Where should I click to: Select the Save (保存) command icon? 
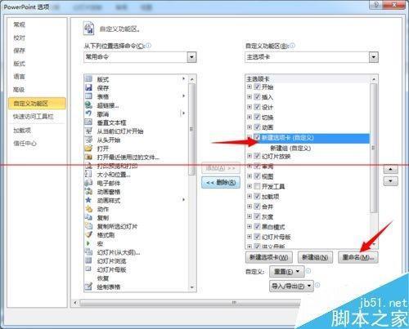88,87
